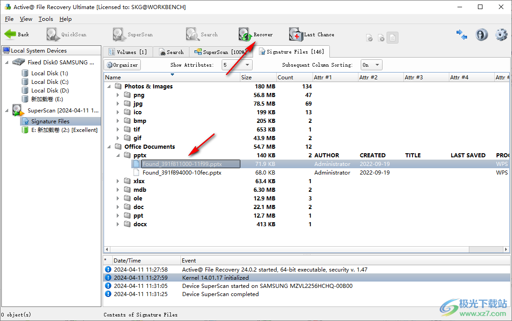
Task: Open the Tools menu
Action: tap(45, 19)
